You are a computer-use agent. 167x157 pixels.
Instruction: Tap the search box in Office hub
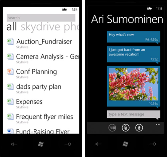tap(41, 18)
